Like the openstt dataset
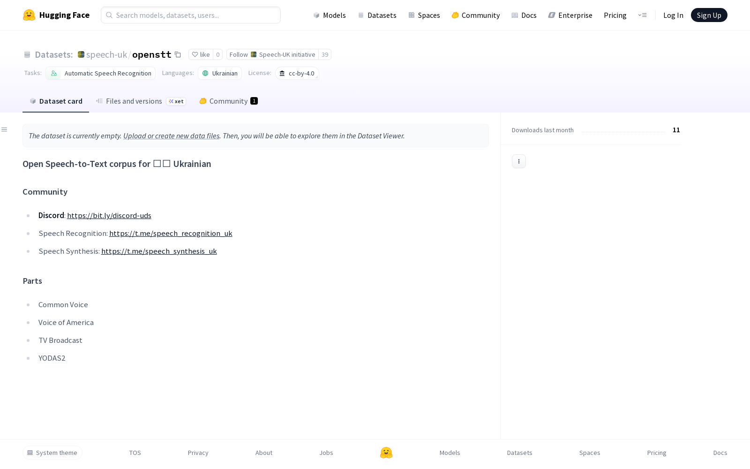The width and height of the screenshot is (750, 469). pos(201,54)
